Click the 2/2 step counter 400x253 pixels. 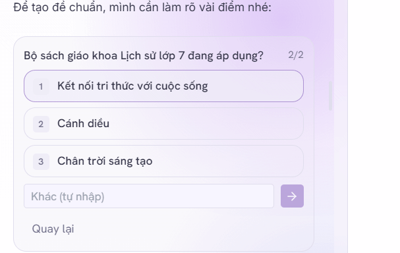296,55
